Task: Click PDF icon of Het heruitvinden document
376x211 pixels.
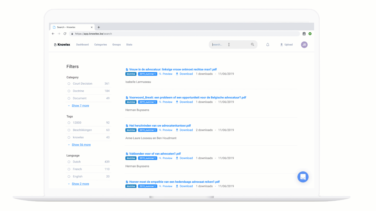Action: [127, 126]
